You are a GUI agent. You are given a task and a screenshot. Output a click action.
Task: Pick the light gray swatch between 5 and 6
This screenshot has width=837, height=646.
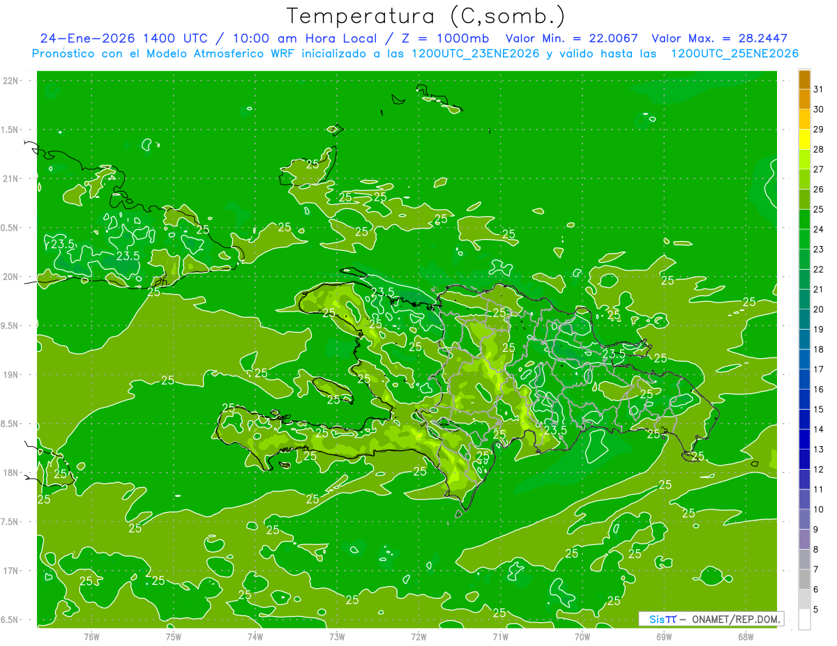804,599
